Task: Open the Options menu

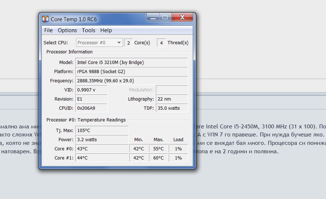Action: click(x=67, y=30)
